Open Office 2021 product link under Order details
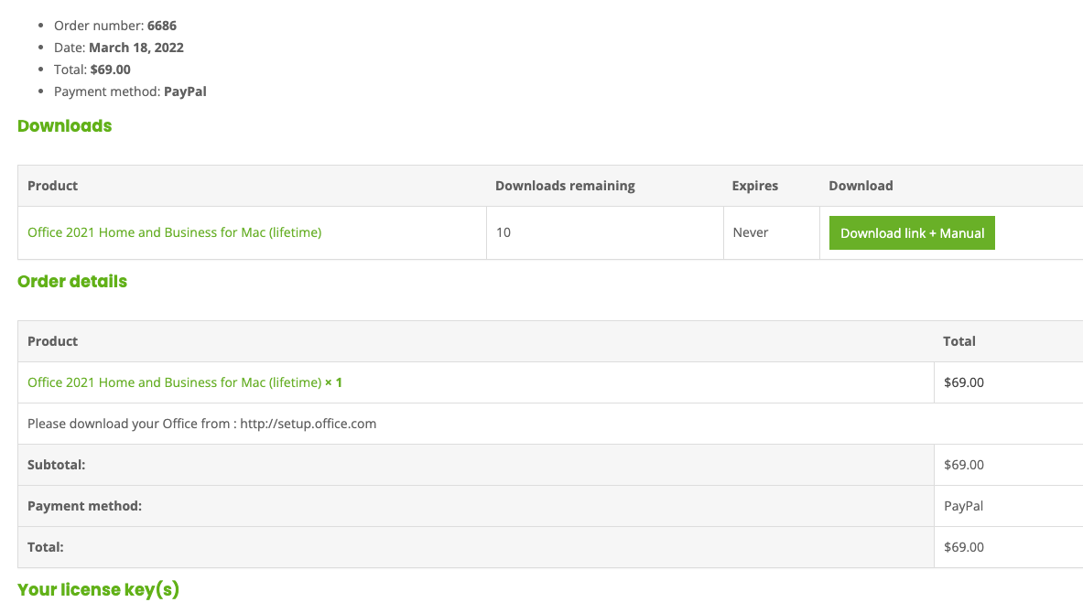 [174, 382]
